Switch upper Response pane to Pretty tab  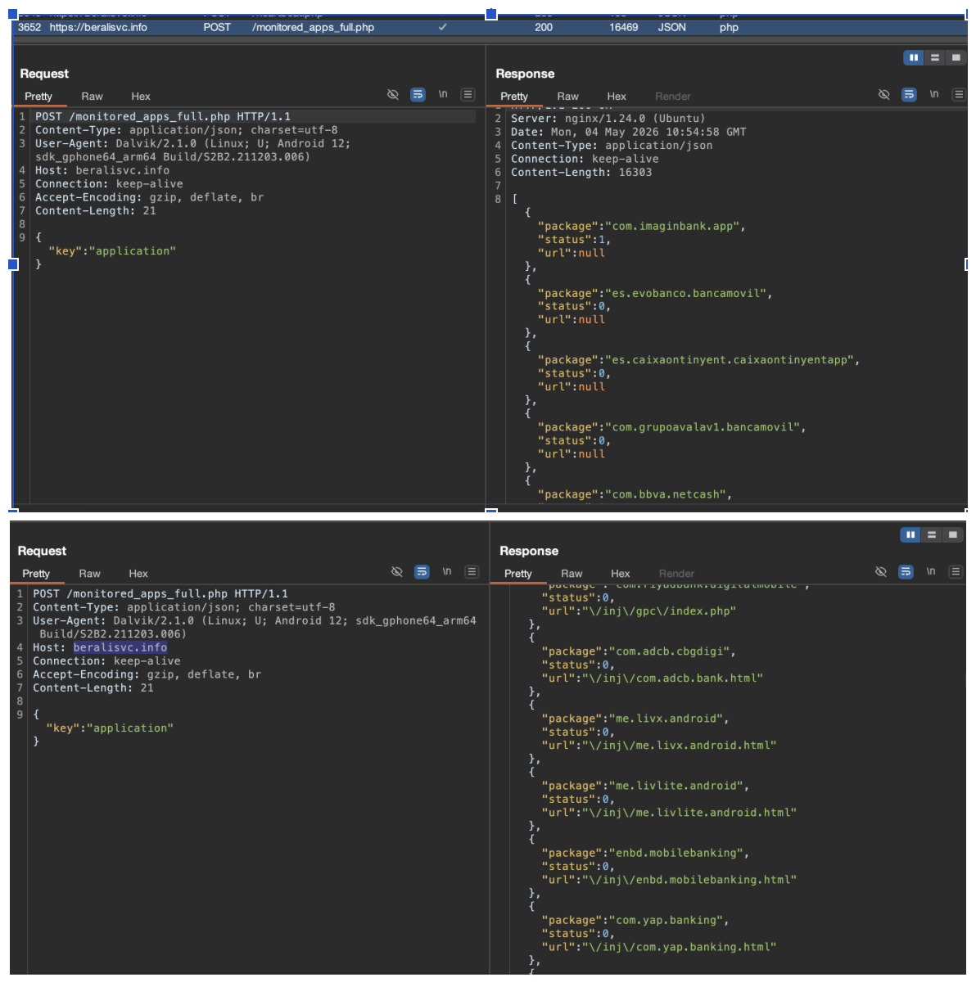(x=514, y=97)
